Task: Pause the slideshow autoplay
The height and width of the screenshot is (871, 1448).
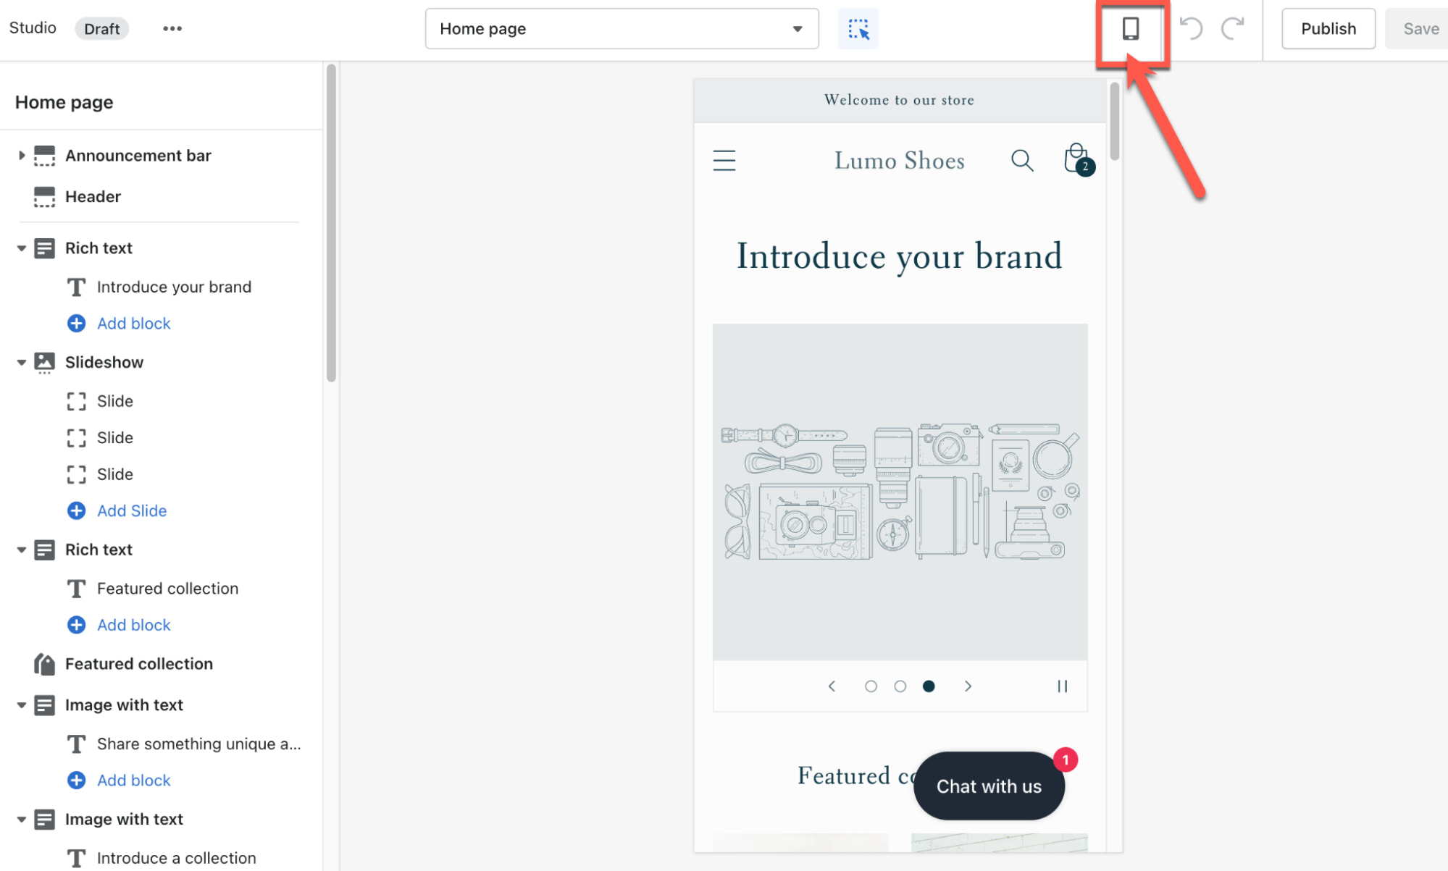Action: (1062, 686)
